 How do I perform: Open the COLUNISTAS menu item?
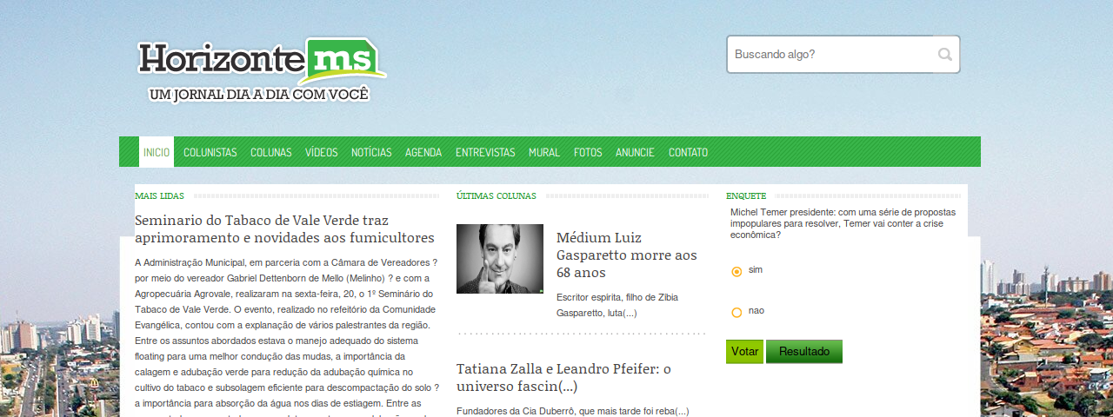click(x=210, y=152)
